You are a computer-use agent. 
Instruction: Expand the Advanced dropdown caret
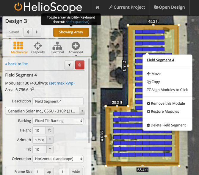click(x=76, y=55)
